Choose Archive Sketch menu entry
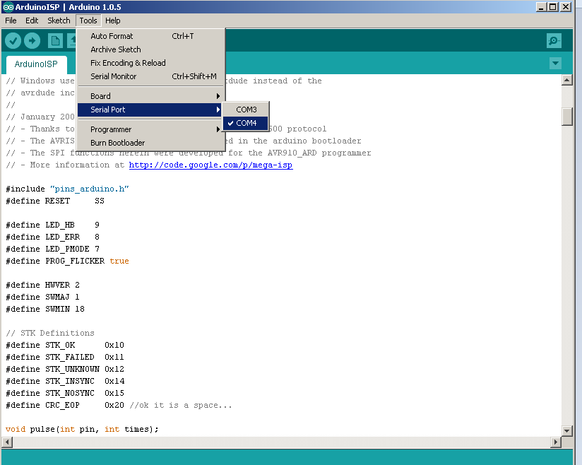This screenshot has height=465, width=582. click(150, 49)
